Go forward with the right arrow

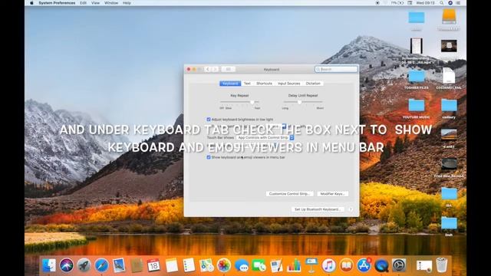tap(215, 69)
